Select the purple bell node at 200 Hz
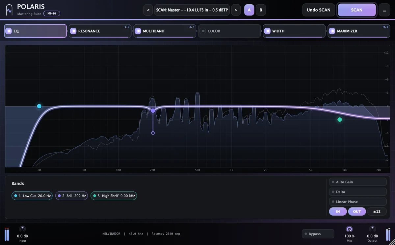Viewport: 395px width, 245px height. click(x=153, y=110)
